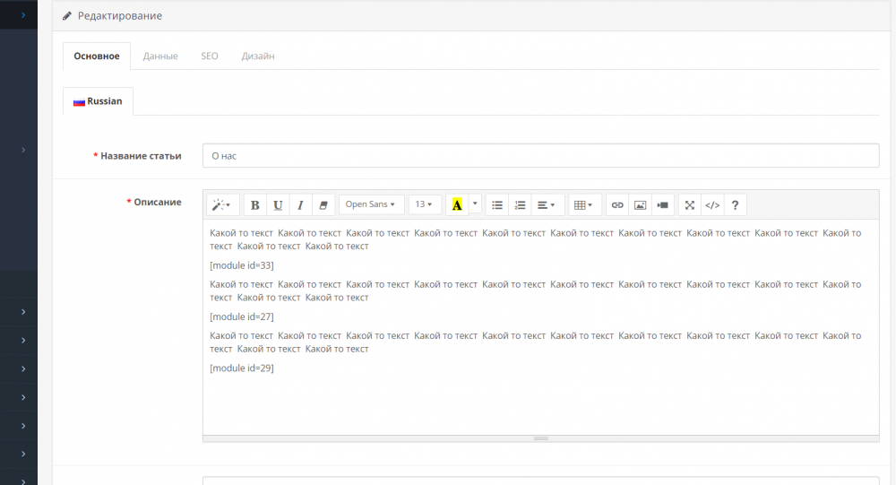Image resolution: width=896 pixels, height=485 pixels.
Task: Expand the table insert dropdown
Action: coord(584,204)
